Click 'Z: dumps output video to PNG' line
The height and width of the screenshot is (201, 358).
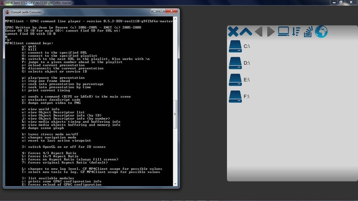click(51, 103)
